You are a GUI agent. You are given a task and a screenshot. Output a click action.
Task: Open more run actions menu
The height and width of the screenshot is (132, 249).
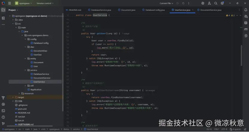pos(189,3)
